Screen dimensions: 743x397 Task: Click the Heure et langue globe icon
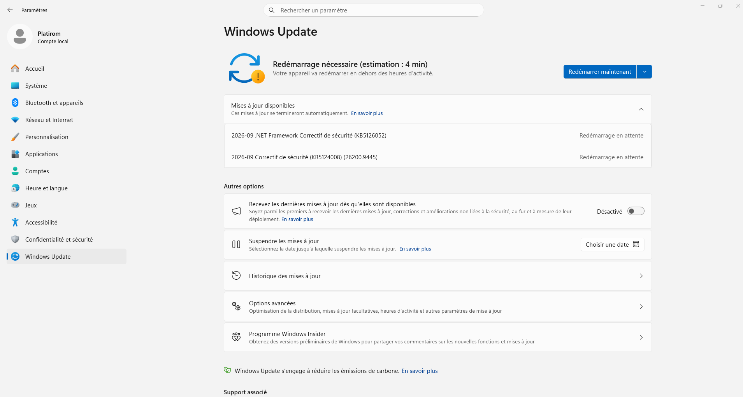pyautogui.click(x=15, y=188)
